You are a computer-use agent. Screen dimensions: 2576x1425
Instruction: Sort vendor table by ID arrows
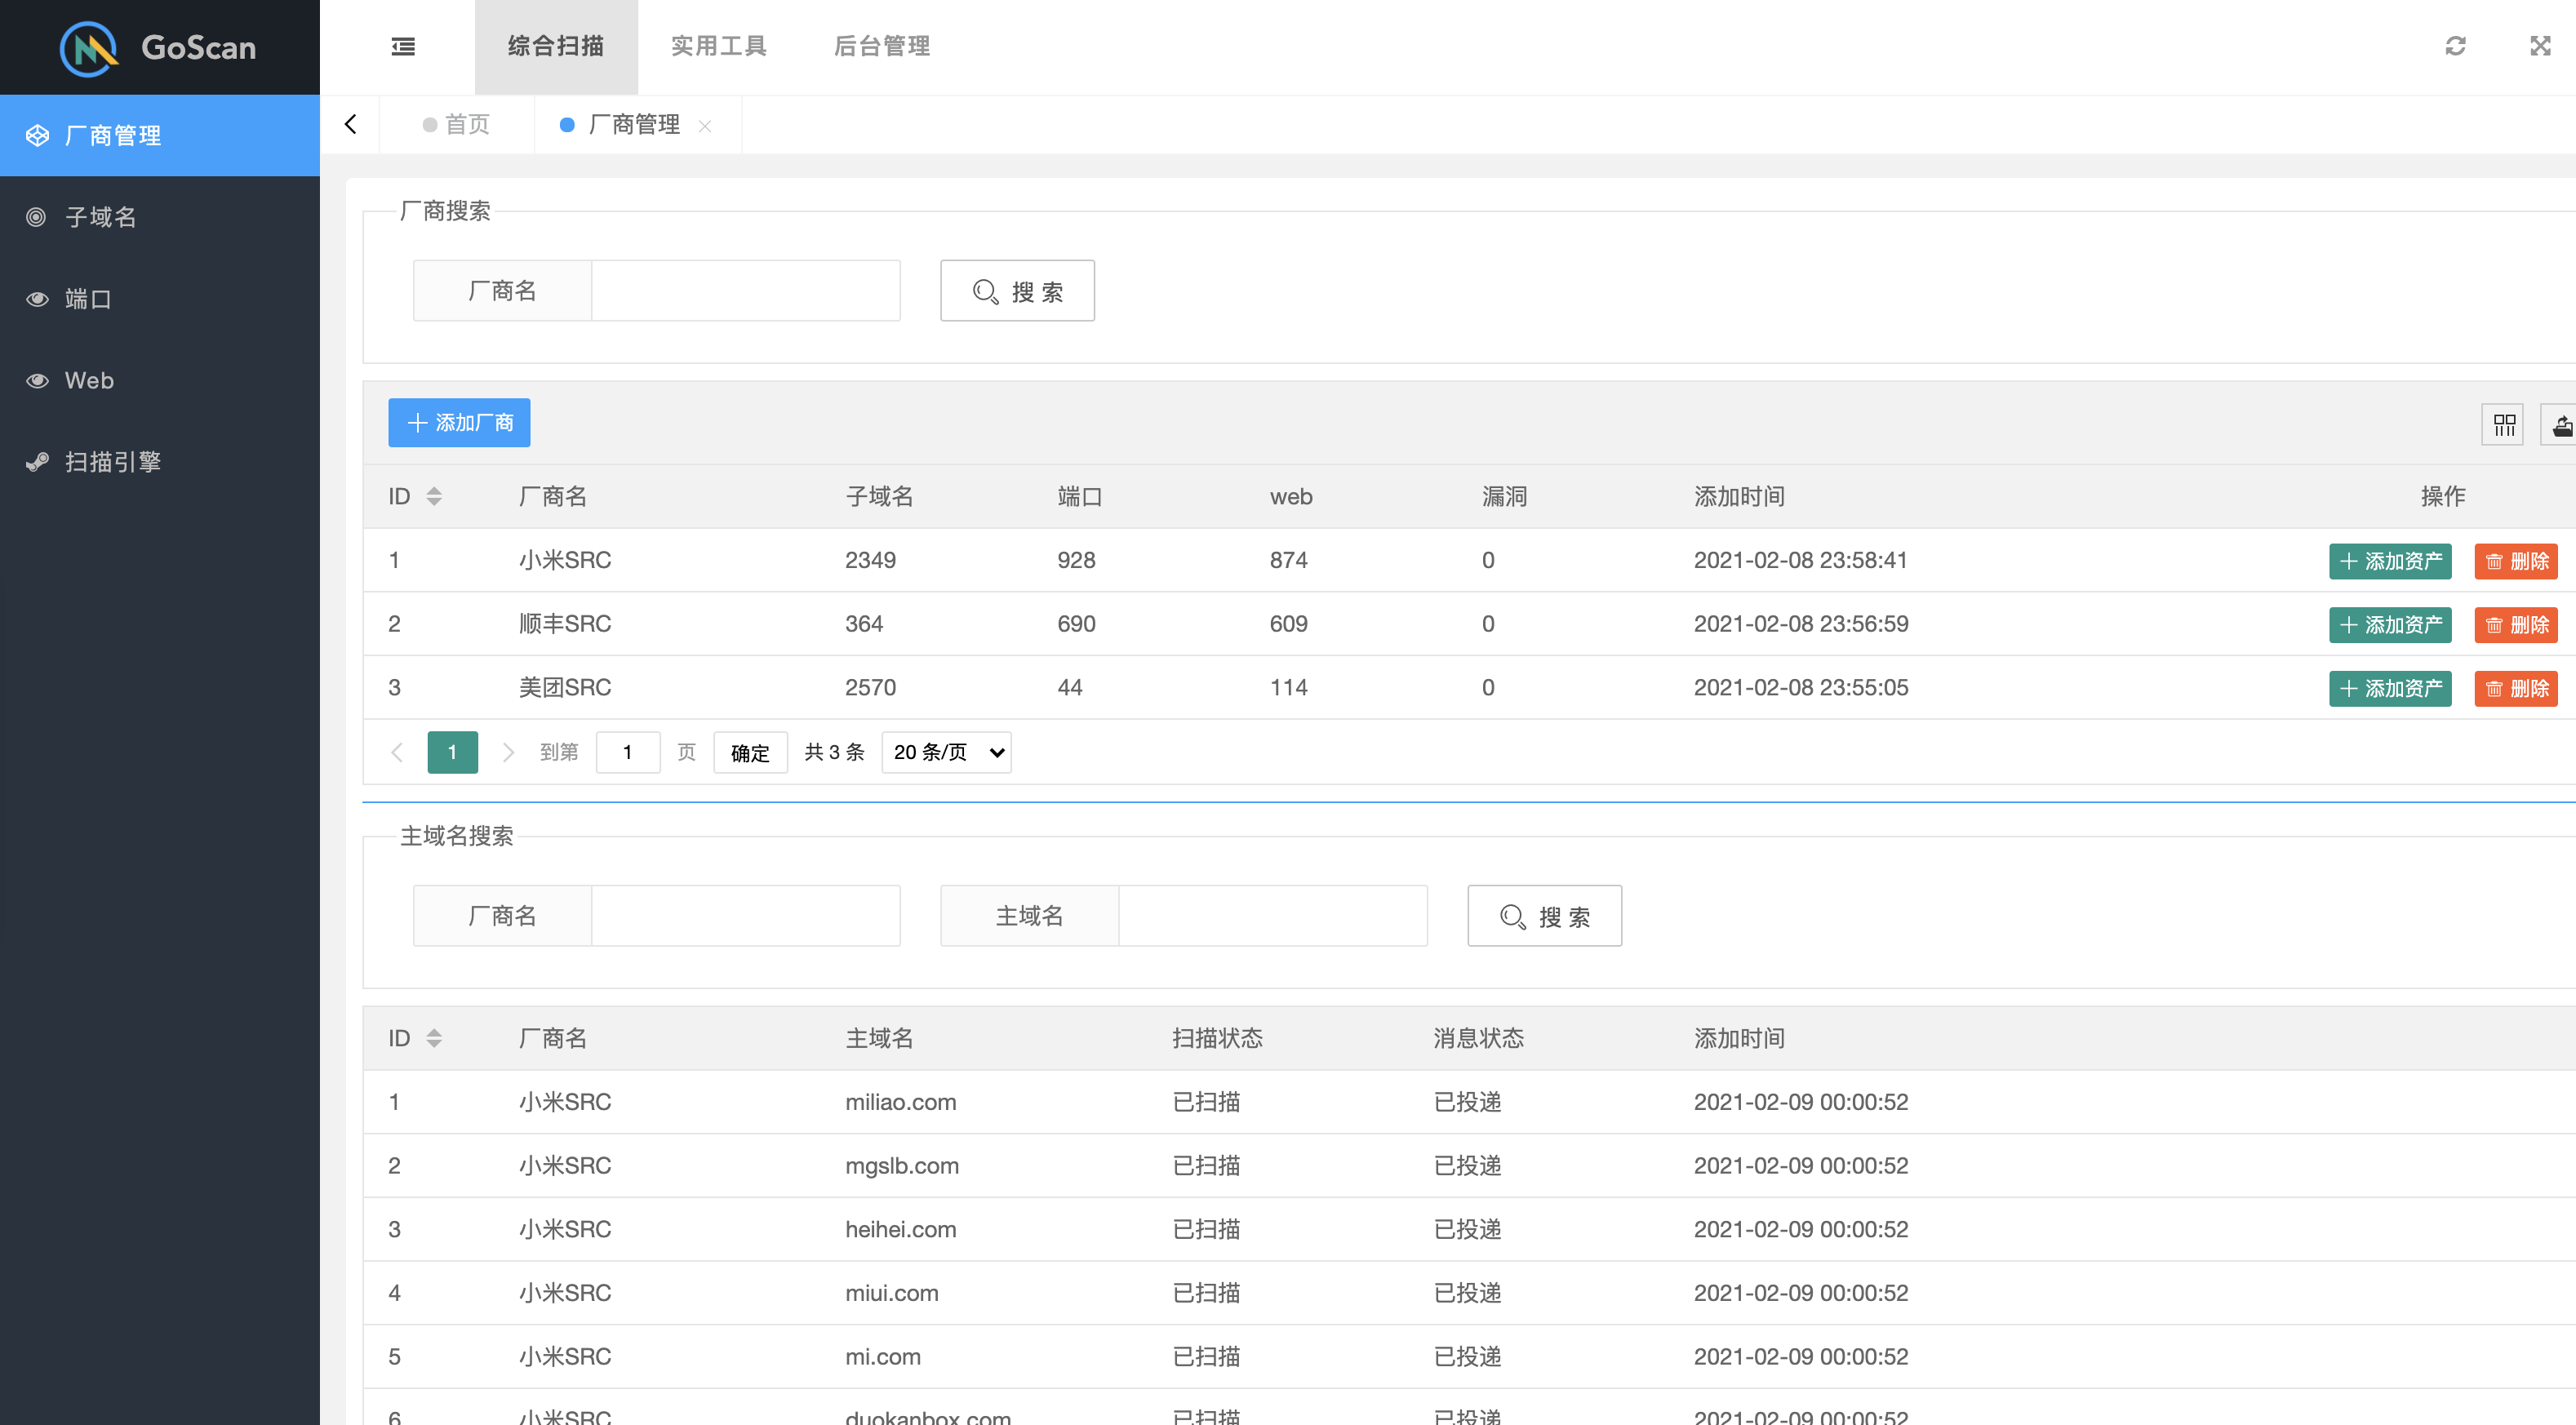(434, 496)
